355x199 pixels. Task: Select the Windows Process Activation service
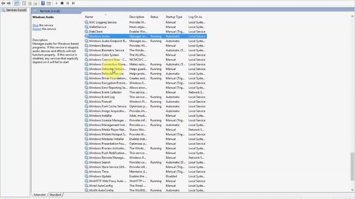[x=145, y=148]
